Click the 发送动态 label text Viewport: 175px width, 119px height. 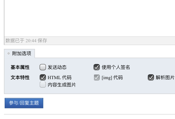57,67
